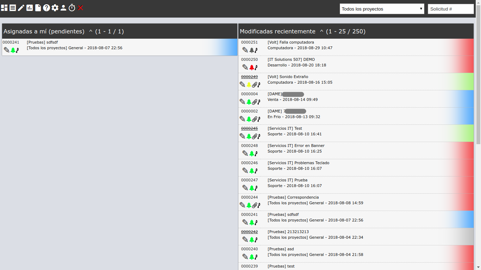Select '[Pruebas] Correspondencia' text
The width and height of the screenshot is (481, 270).
[x=293, y=197]
